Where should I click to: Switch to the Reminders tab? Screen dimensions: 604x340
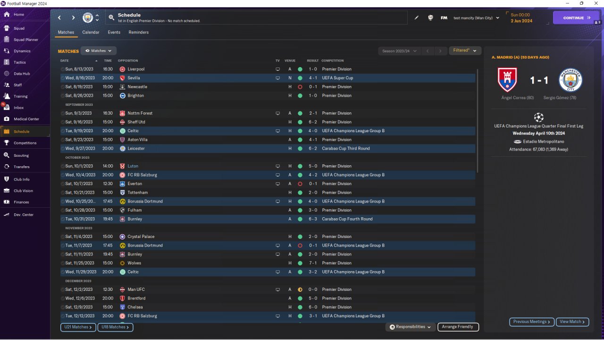coord(138,33)
